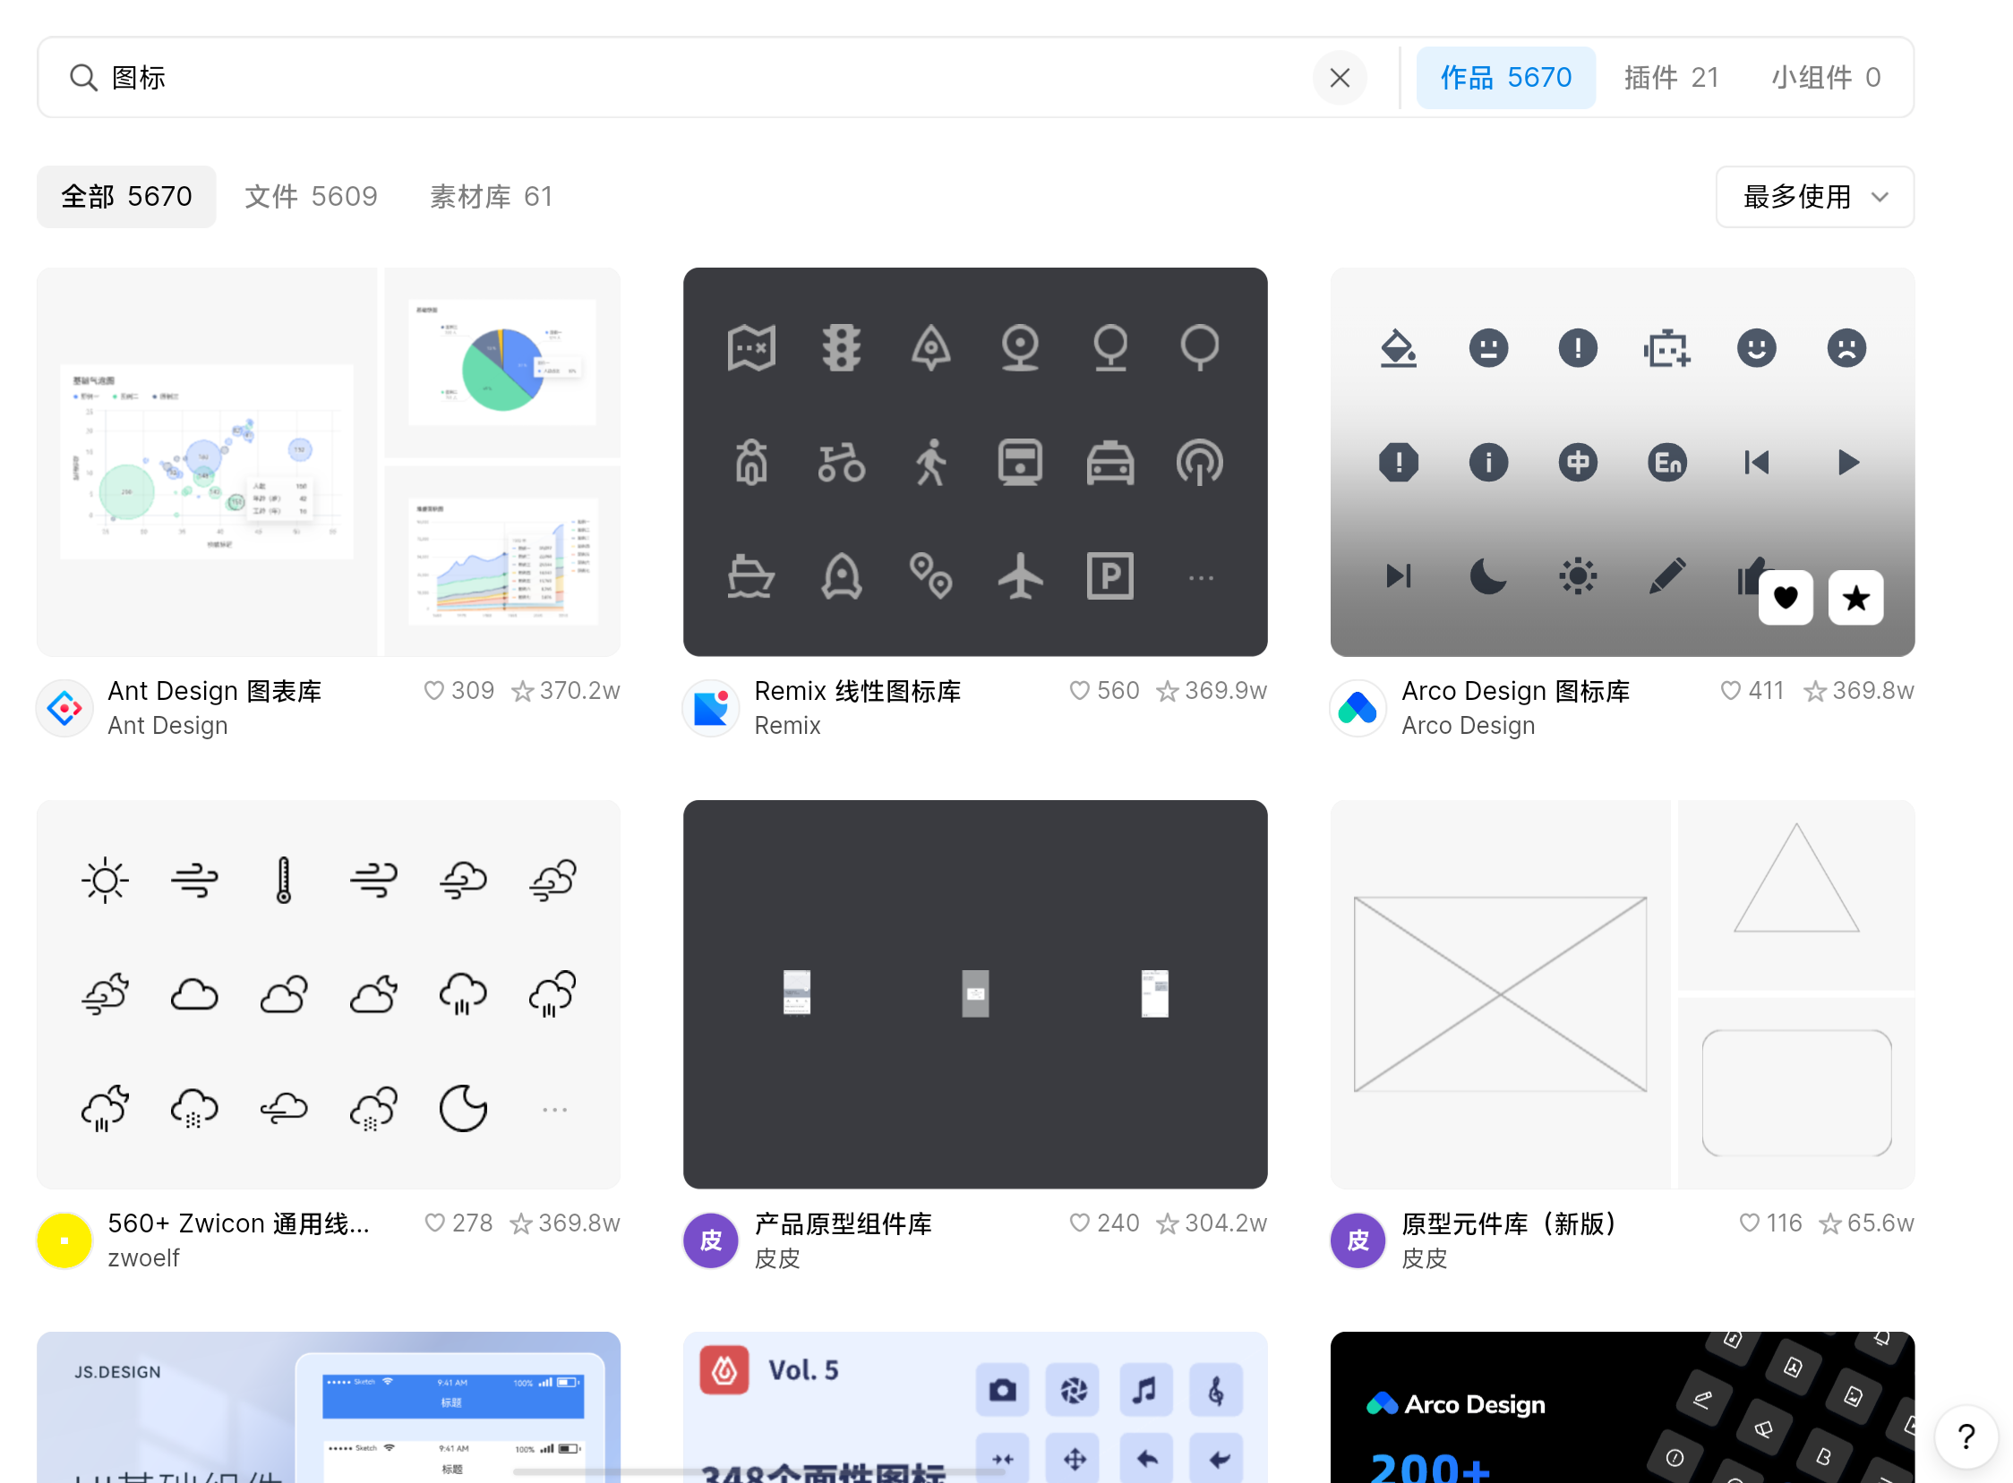
Task: Click the crescent moon icon in Zwicon preview
Action: tap(464, 1109)
